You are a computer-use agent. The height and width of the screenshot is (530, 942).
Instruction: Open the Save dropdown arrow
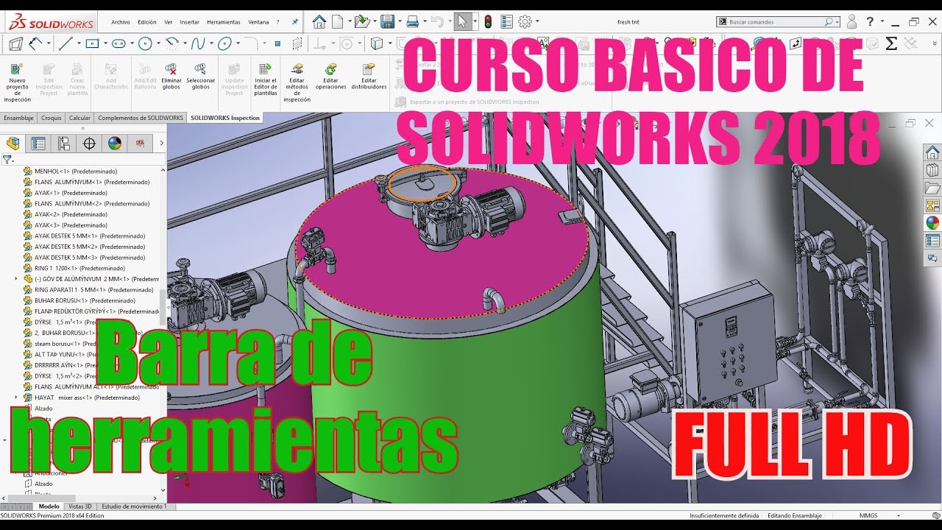[399, 22]
